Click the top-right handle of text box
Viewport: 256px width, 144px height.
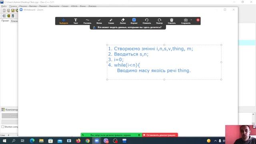[x=221, y=45]
